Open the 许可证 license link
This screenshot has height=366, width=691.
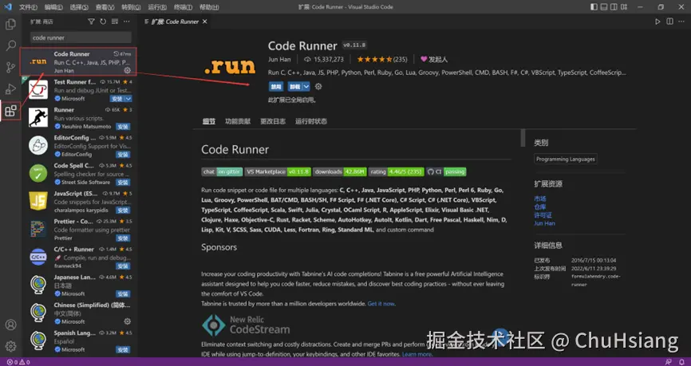[543, 215]
